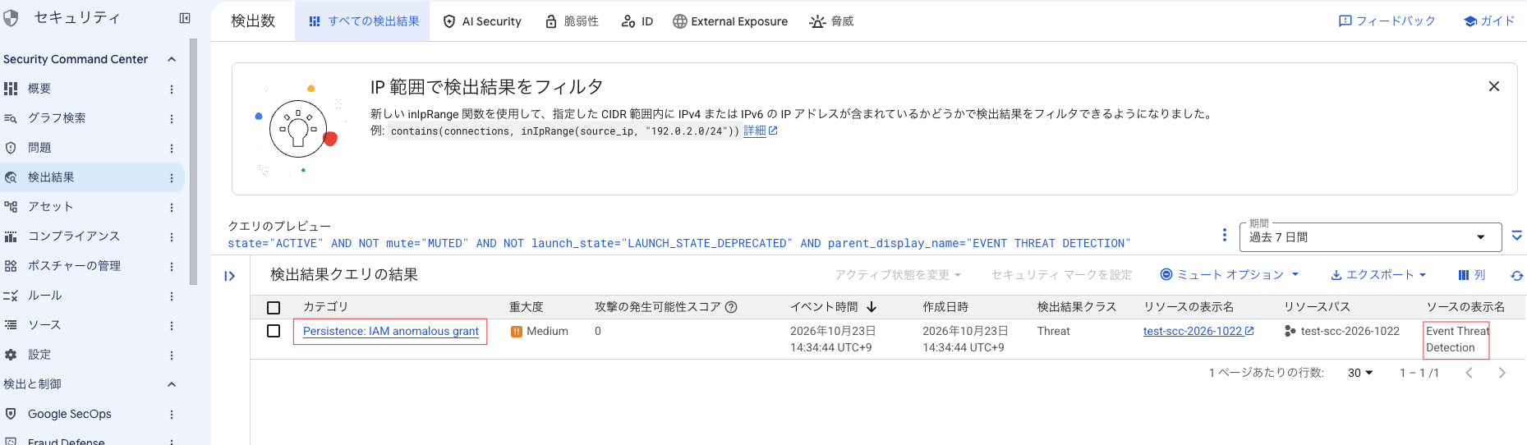1527x445 pixels.
Task: Open ミュート オプション dropdown
Action: [1230, 275]
